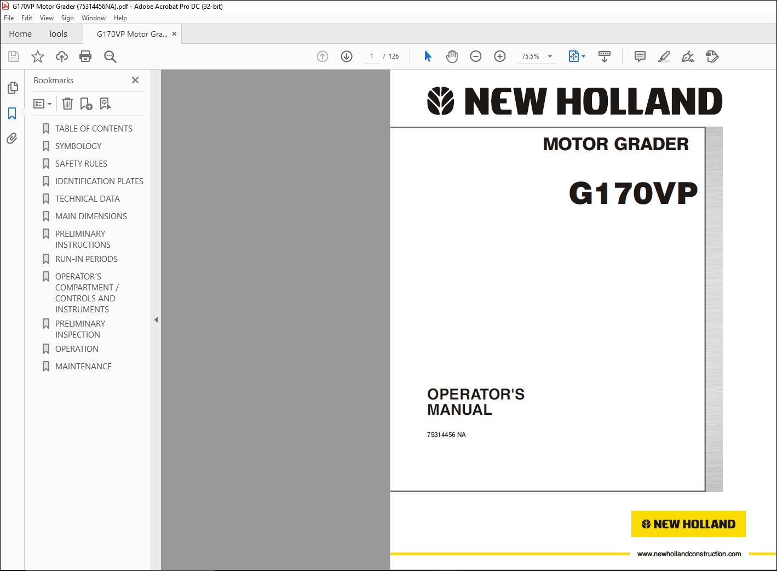
Task: Click the share/send file icon
Action: (712, 56)
